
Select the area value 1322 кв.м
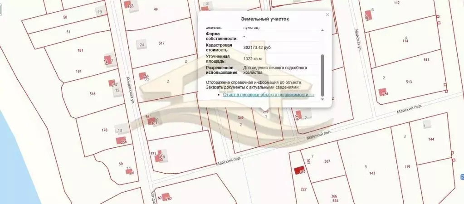(x=253, y=58)
